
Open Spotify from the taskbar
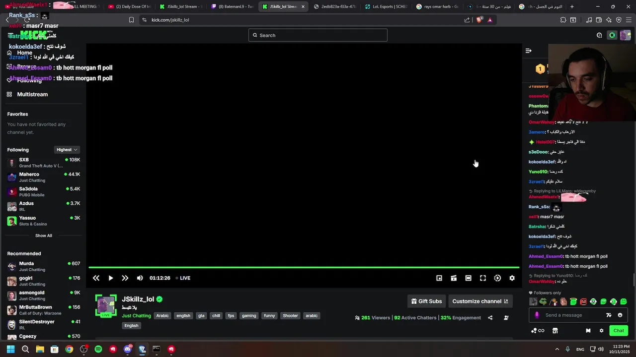(98, 349)
